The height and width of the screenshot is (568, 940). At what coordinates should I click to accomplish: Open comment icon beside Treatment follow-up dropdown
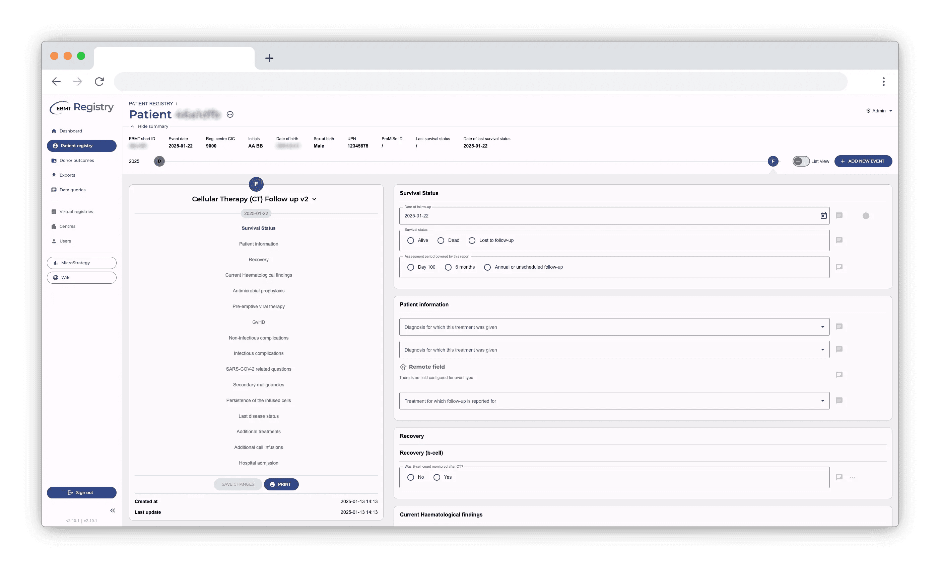pos(839,401)
